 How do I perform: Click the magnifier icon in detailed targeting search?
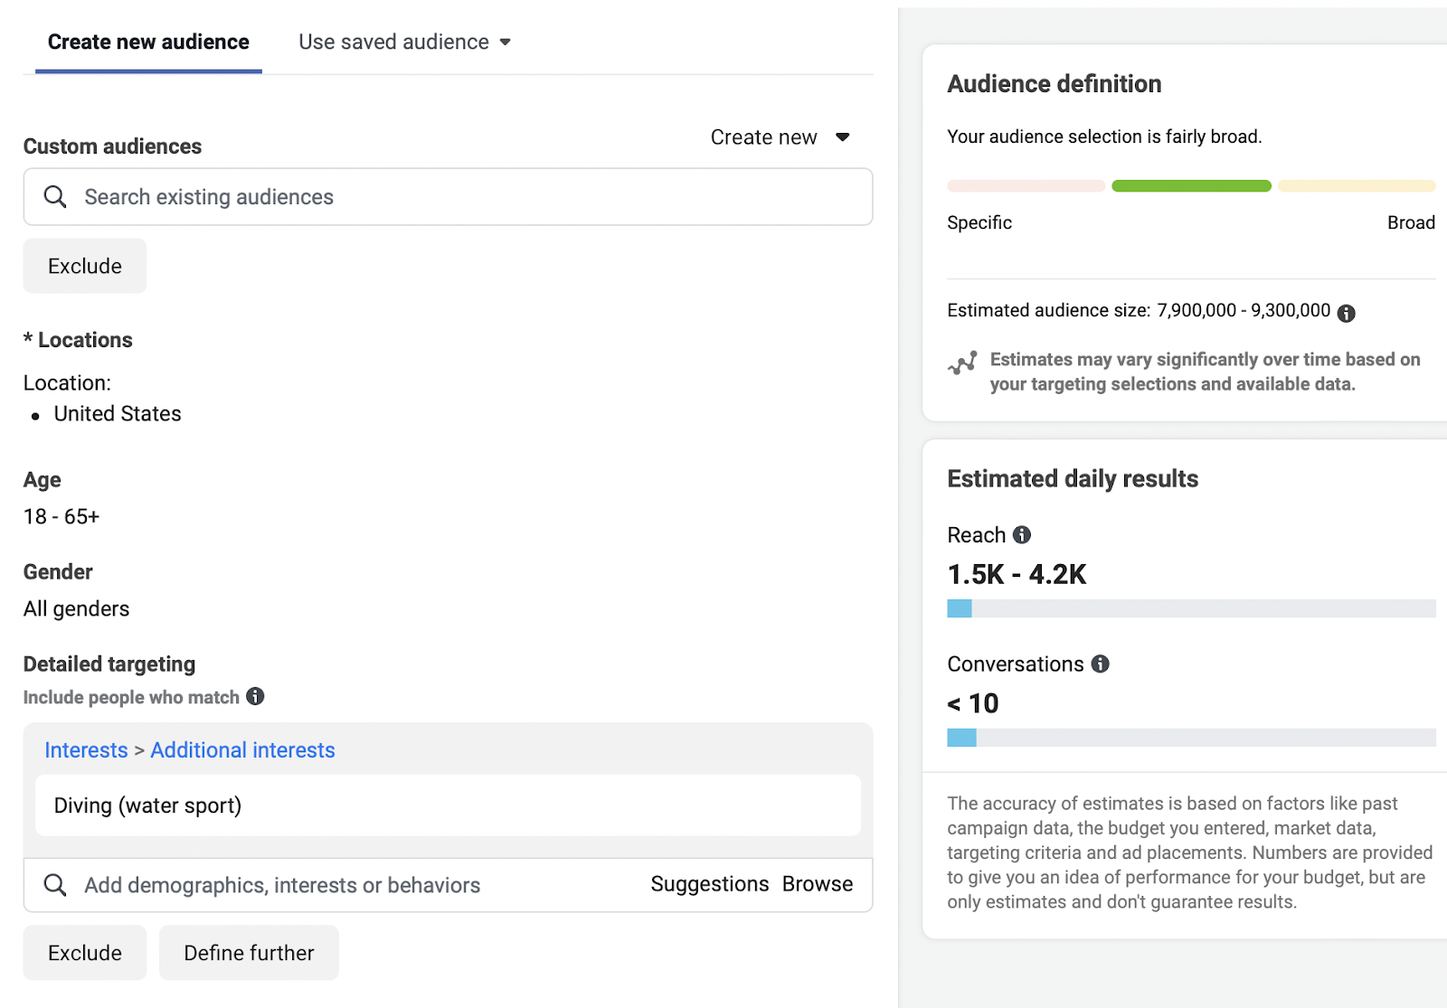[x=55, y=885]
